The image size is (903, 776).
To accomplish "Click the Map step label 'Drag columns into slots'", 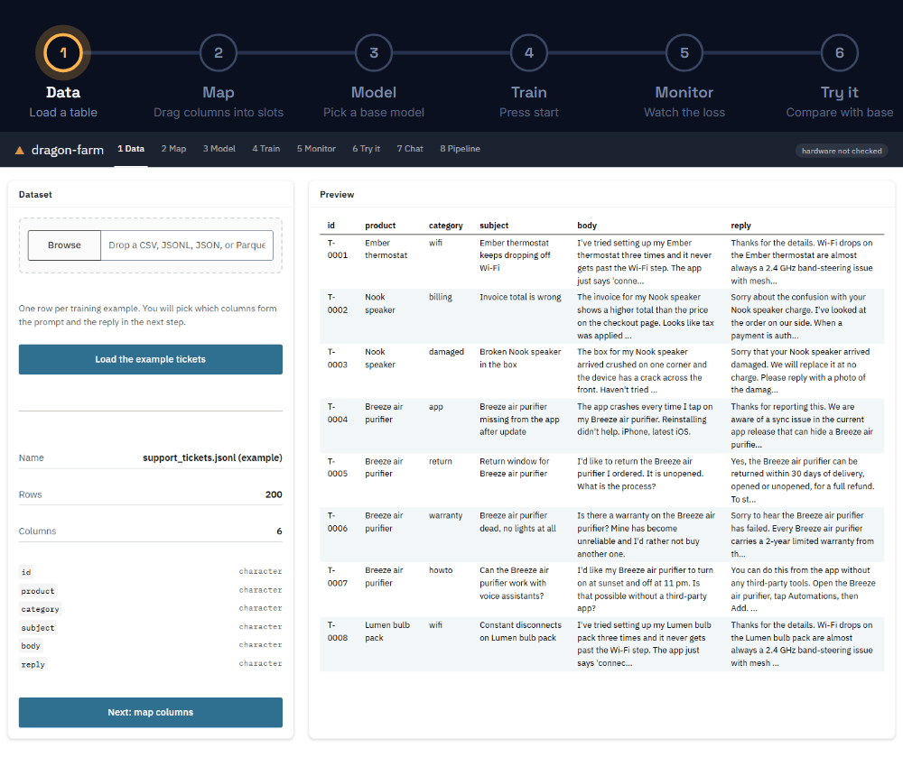I will tap(219, 112).
